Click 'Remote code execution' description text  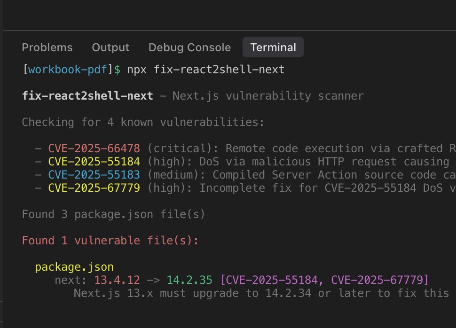(295, 148)
